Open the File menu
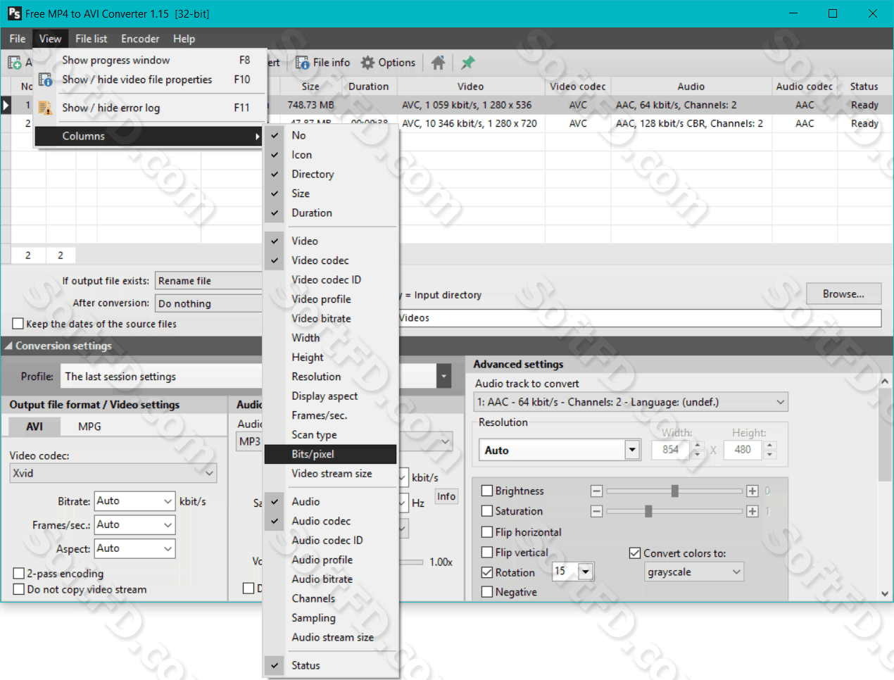Image resolution: width=894 pixels, height=680 pixels. [x=18, y=39]
